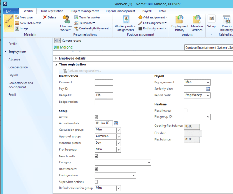This screenshot has width=233, height=194.
Task: Click the Maintain versions icon
Action: (197, 21)
